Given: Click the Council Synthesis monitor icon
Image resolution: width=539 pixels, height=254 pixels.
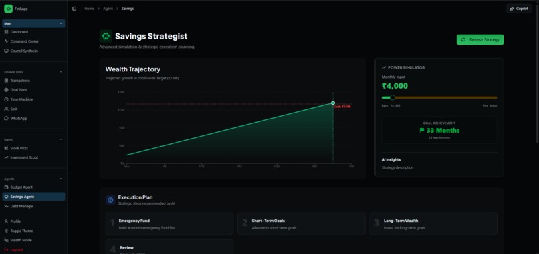Looking at the screenshot, I should (6, 51).
